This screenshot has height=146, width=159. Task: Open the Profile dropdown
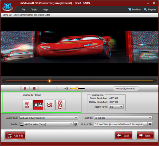point(46,124)
